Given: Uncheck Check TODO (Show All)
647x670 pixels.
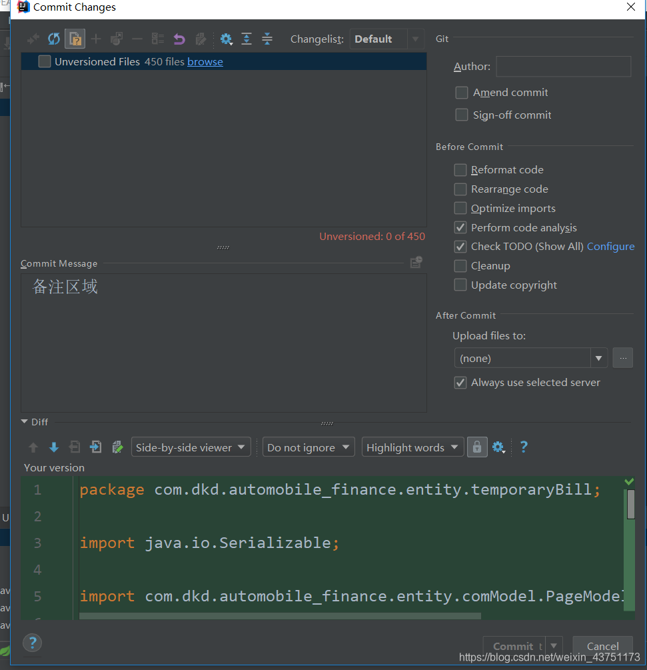Looking at the screenshot, I should pyautogui.click(x=460, y=247).
